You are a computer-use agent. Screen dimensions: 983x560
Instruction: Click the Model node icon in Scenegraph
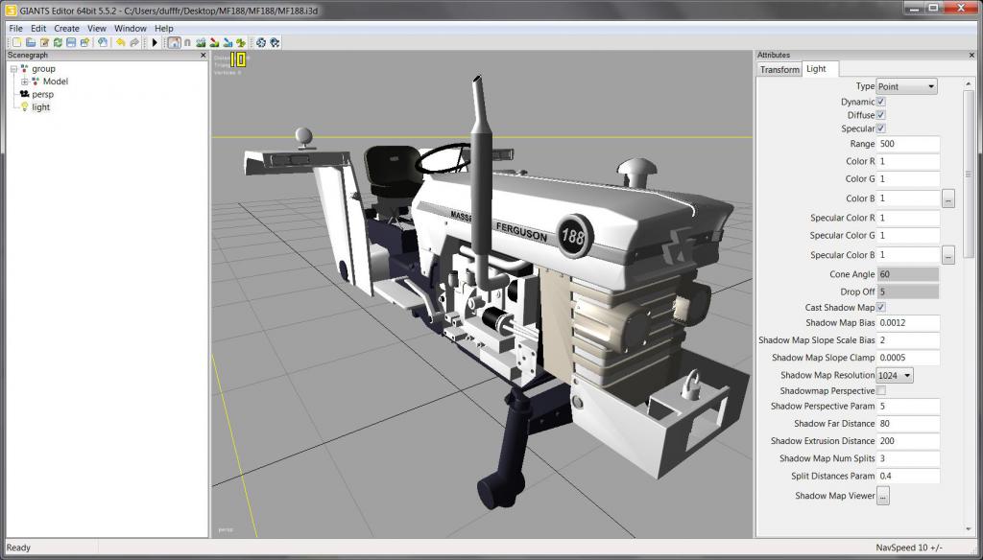[36, 82]
